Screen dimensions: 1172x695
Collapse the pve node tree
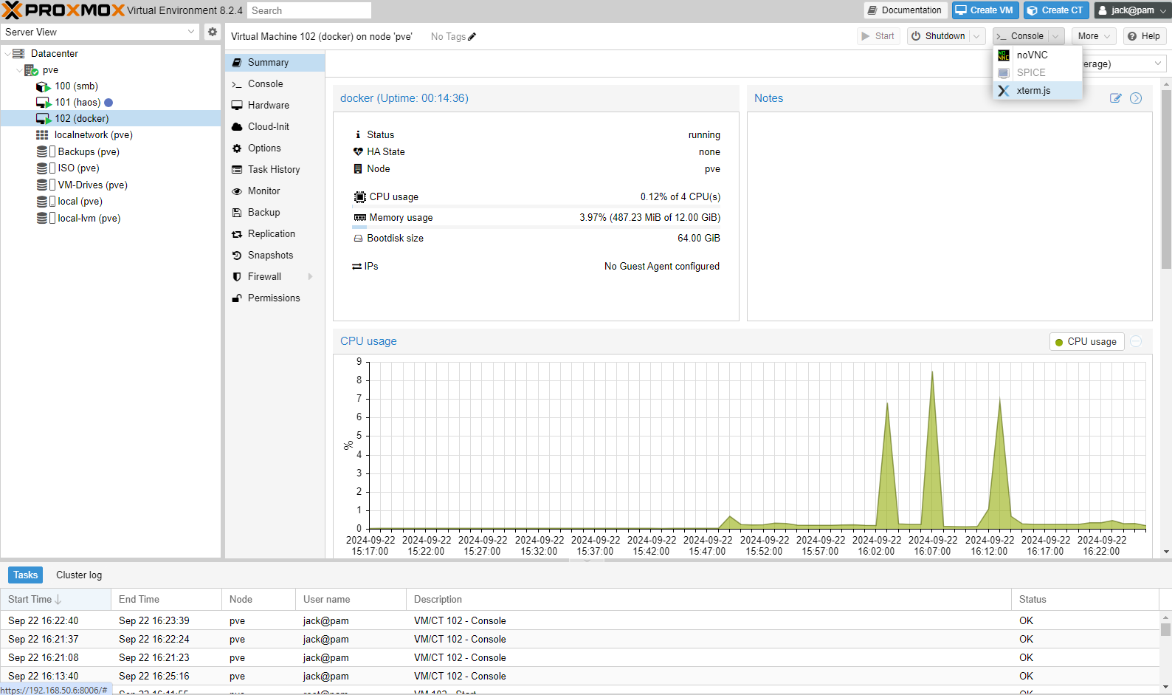[19, 70]
